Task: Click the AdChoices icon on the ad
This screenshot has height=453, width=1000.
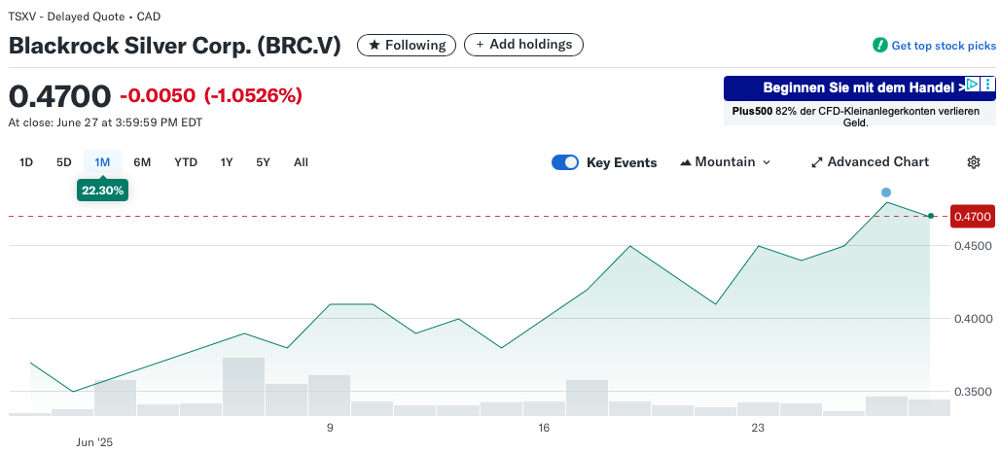Action: 972,85
